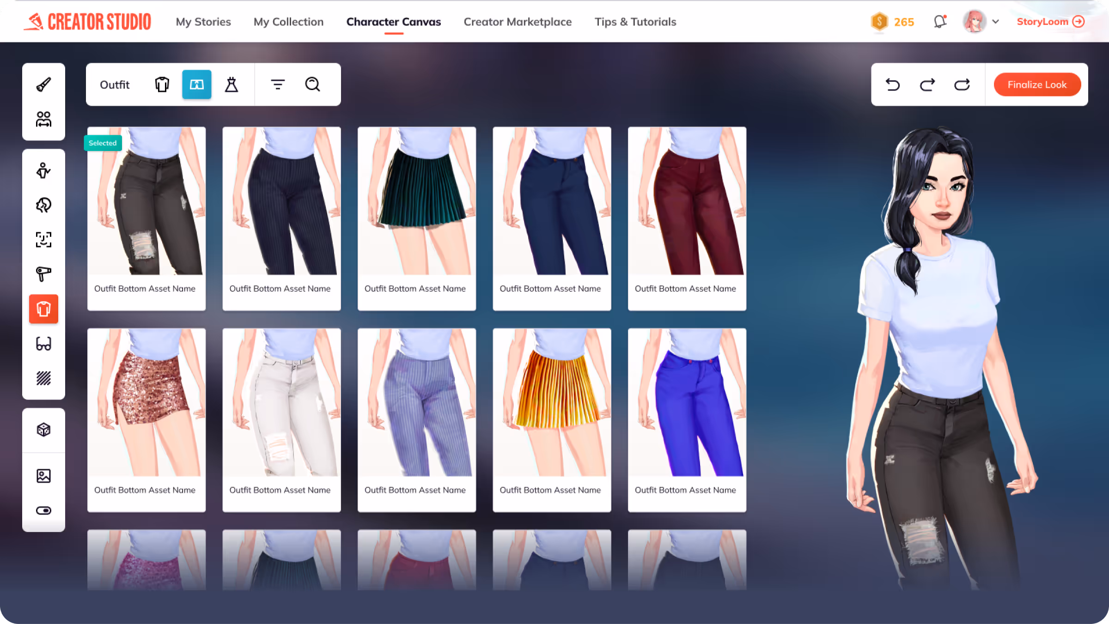Image resolution: width=1109 pixels, height=624 pixels.
Task: Click the undo arrow button
Action: pos(892,85)
